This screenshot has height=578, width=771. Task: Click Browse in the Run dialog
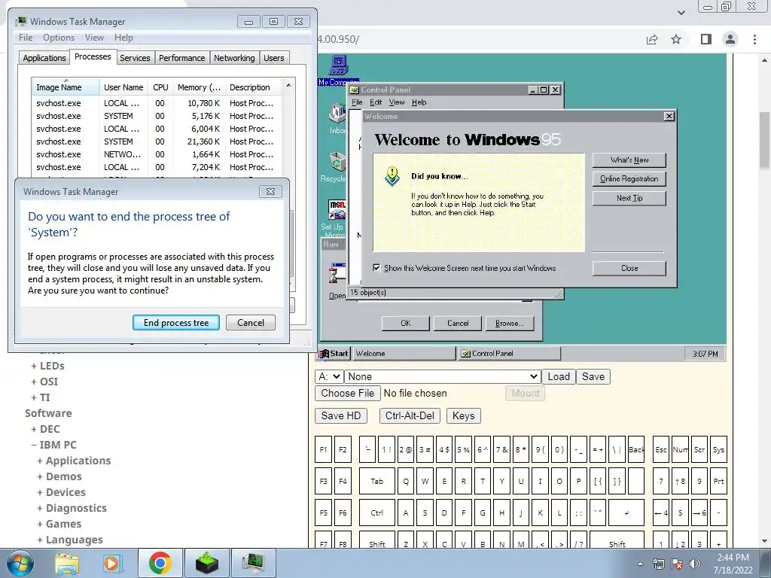pos(510,324)
